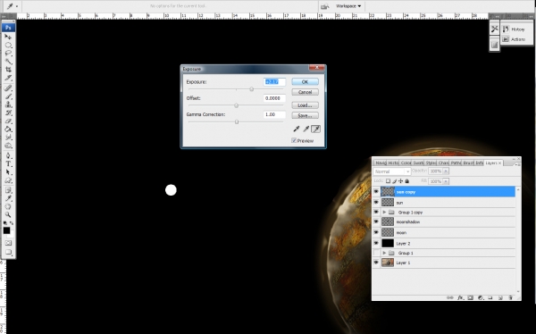This screenshot has height=334, width=536.
Task: Click the create new layer icon
Action: click(x=500, y=297)
